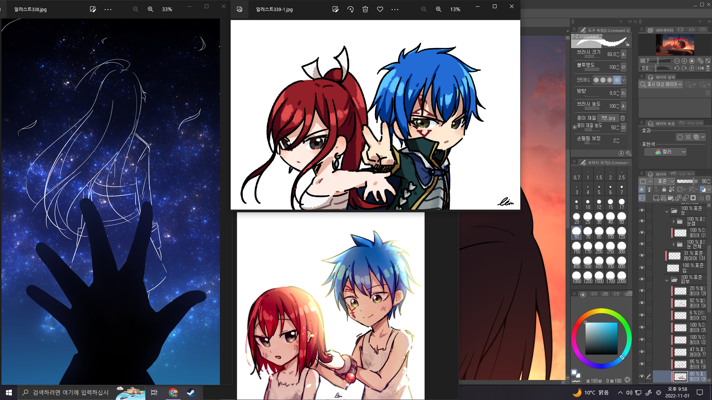This screenshot has height=400, width=712.
Task: Toggle clip to layer below
Action: (642, 189)
